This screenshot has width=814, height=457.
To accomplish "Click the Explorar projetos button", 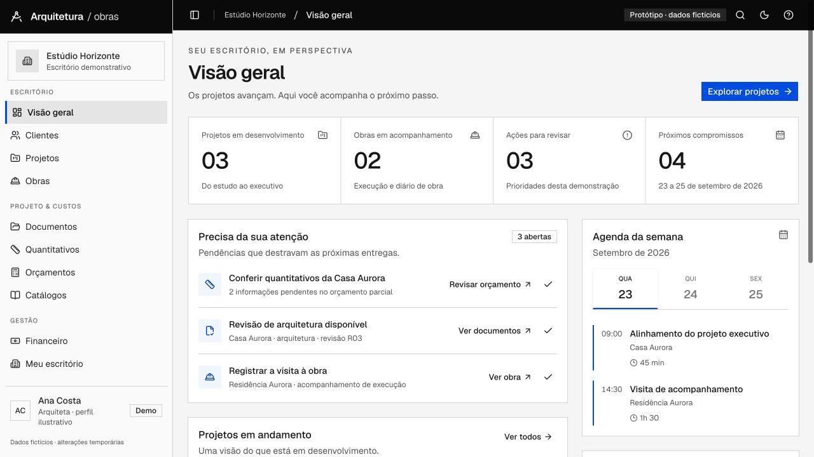I will coord(750,91).
